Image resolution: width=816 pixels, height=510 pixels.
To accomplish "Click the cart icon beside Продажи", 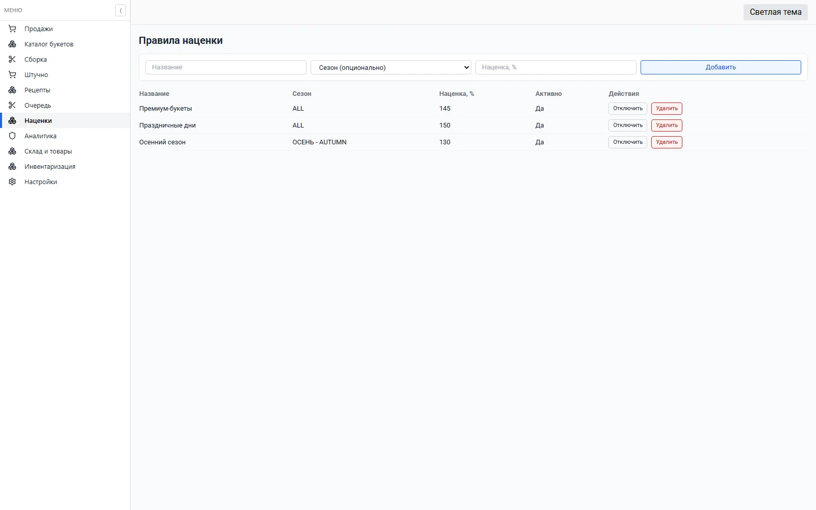I will coord(12,29).
